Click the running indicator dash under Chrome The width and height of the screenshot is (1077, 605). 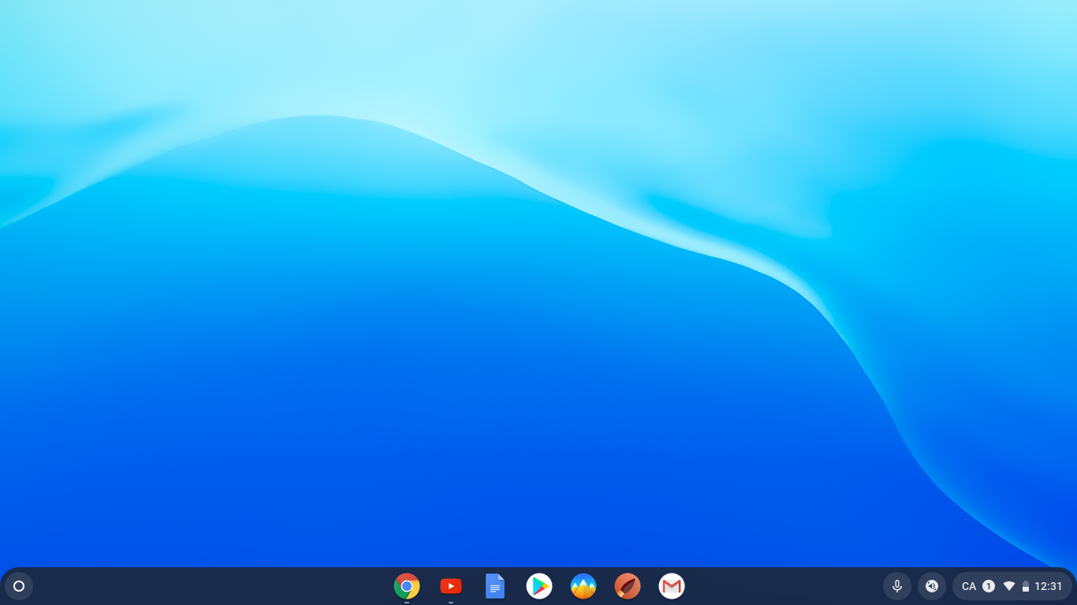click(407, 603)
